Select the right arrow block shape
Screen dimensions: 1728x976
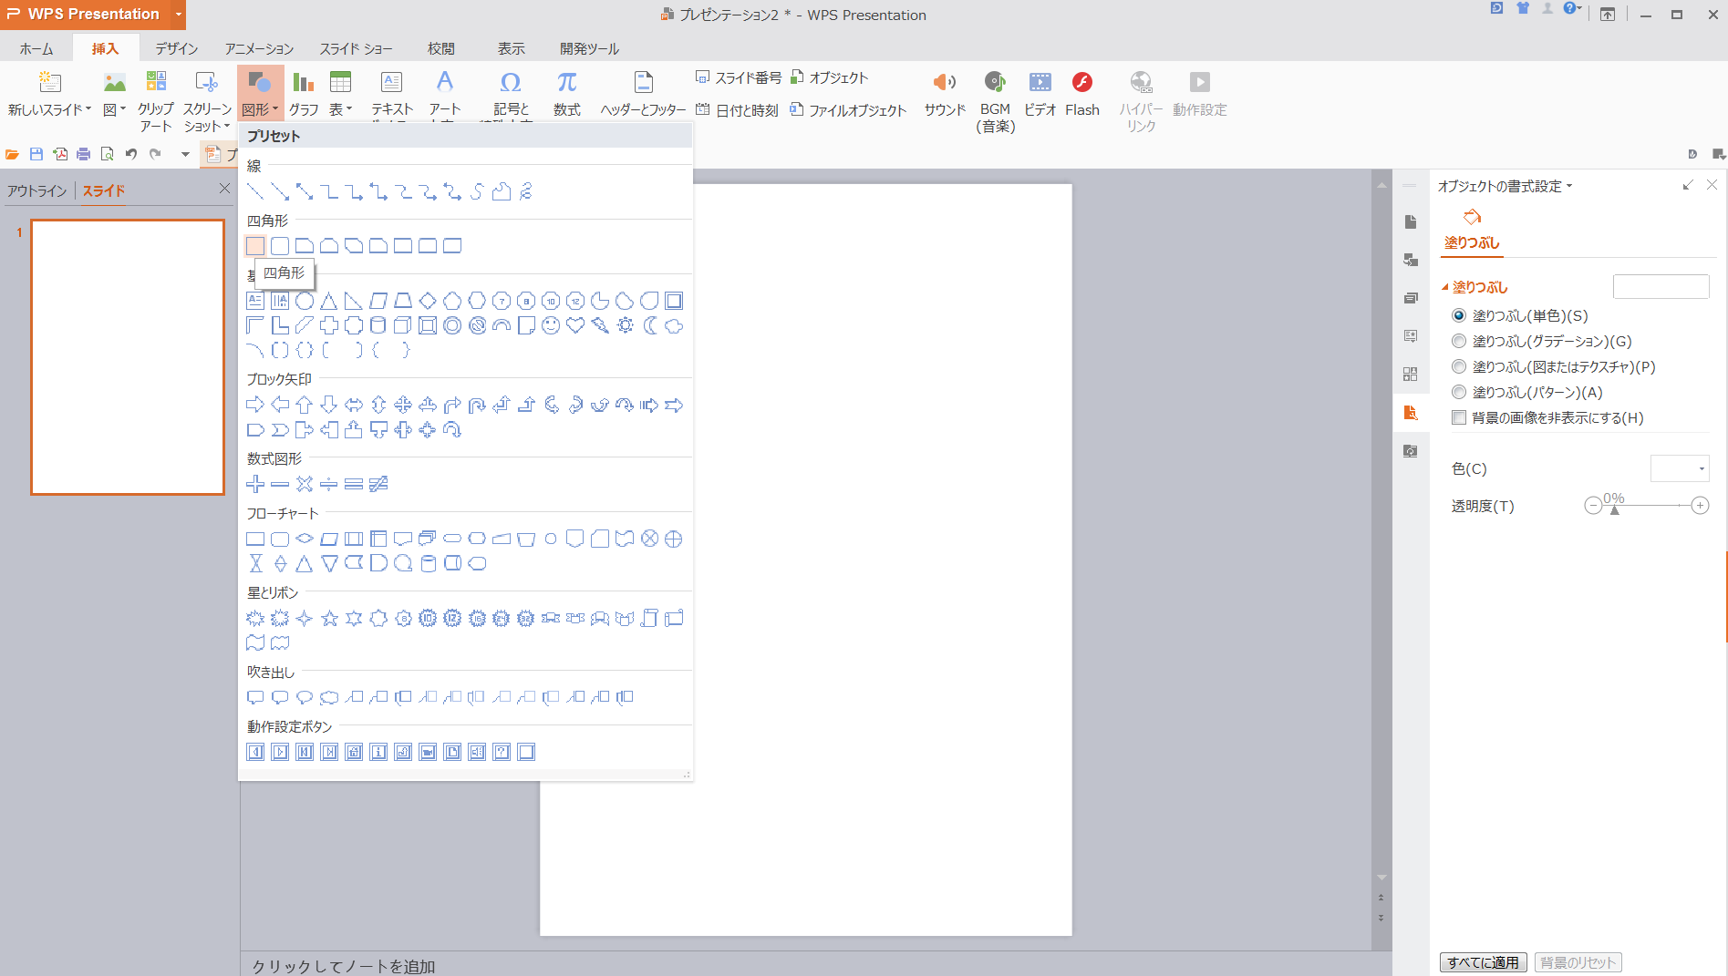point(255,405)
